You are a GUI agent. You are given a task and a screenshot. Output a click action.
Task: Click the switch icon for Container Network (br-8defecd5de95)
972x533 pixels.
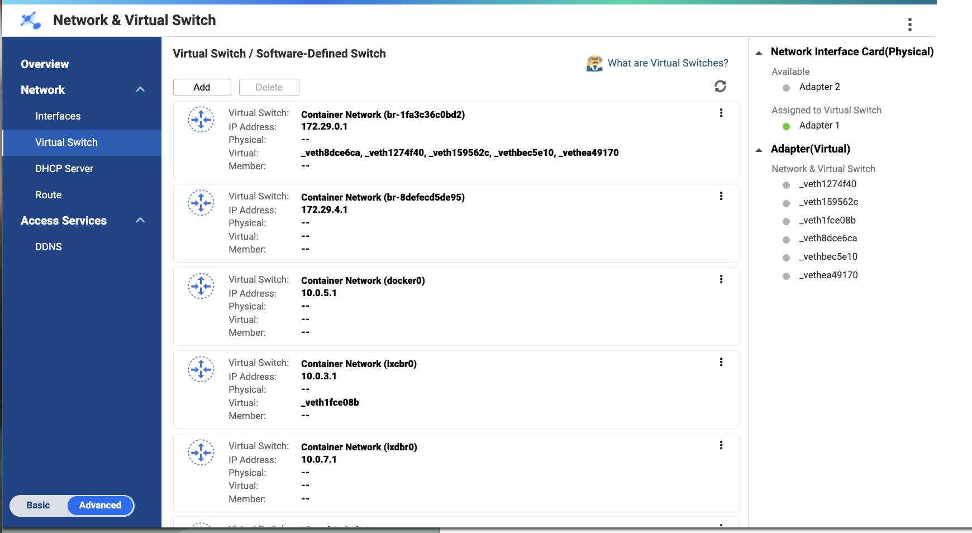[x=201, y=203]
